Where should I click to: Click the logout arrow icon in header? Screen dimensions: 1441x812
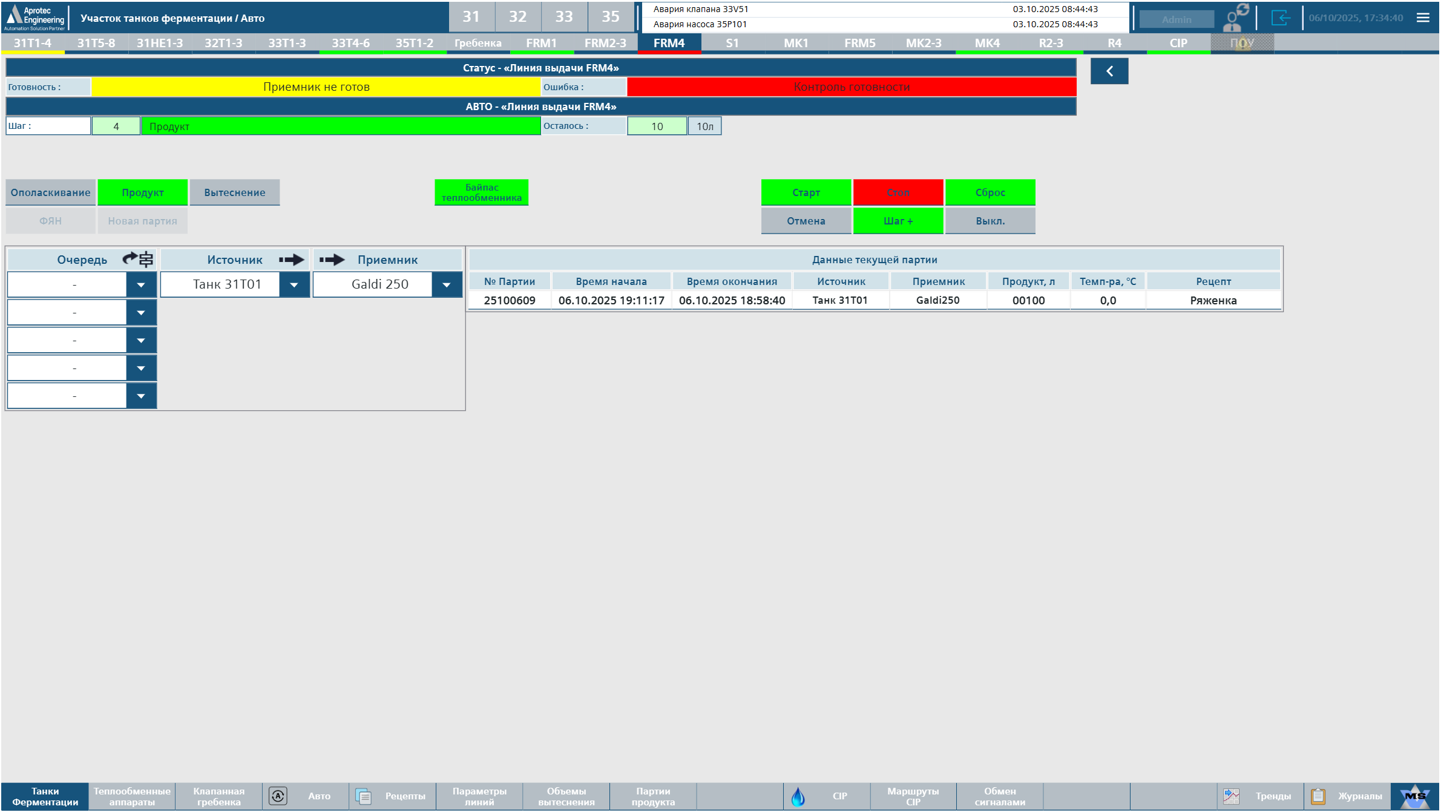tap(1280, 18)
